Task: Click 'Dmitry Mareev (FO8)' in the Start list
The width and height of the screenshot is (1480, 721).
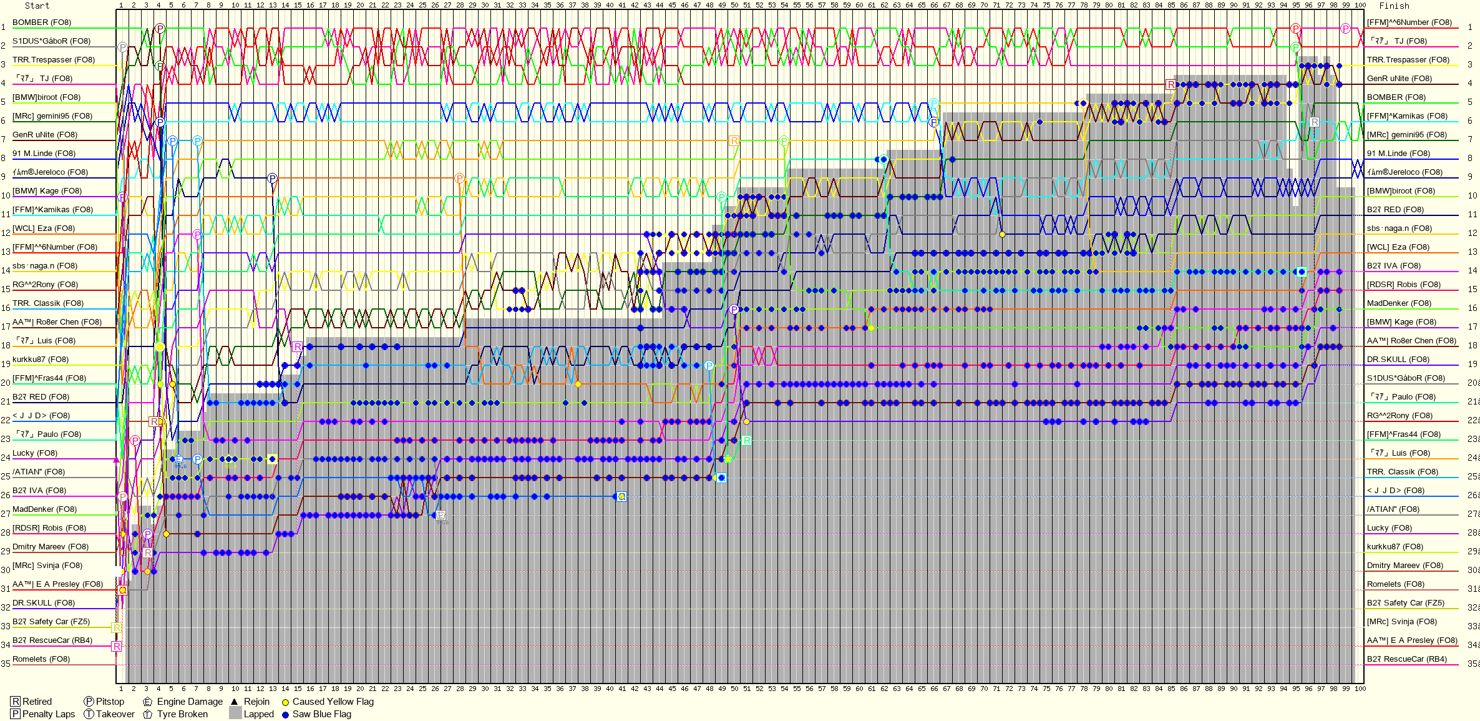Action: tap(51, 547)
